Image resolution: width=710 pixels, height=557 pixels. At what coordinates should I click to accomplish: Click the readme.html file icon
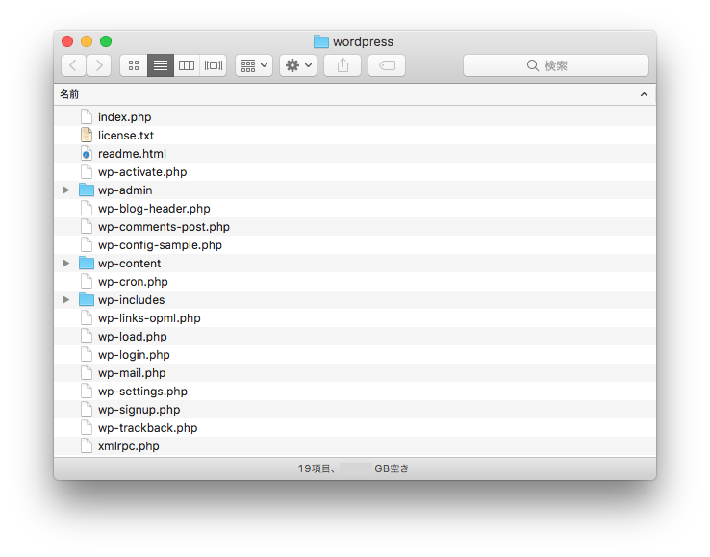[x=86, y=154]
